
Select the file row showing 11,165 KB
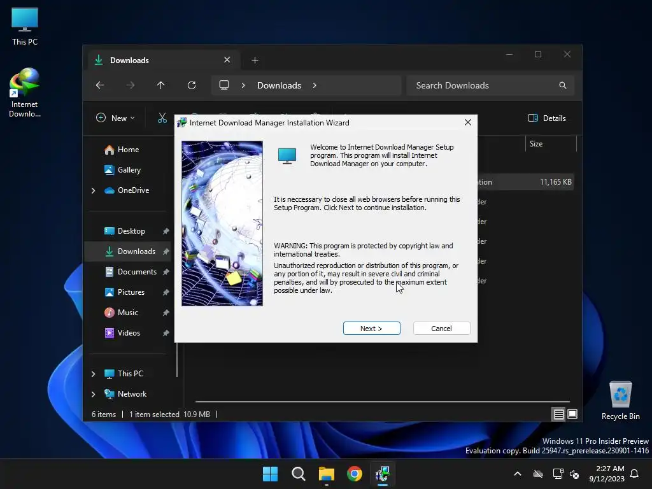(x=525, y=181)
